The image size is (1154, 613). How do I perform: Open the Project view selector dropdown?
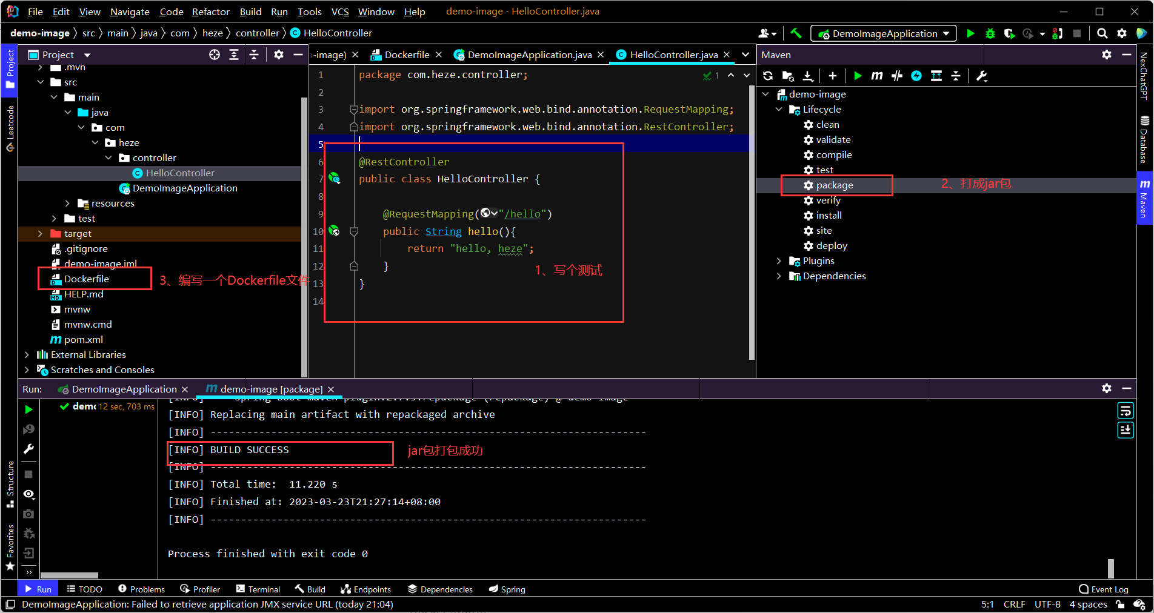pyautogui.click(x=87, y=55)
